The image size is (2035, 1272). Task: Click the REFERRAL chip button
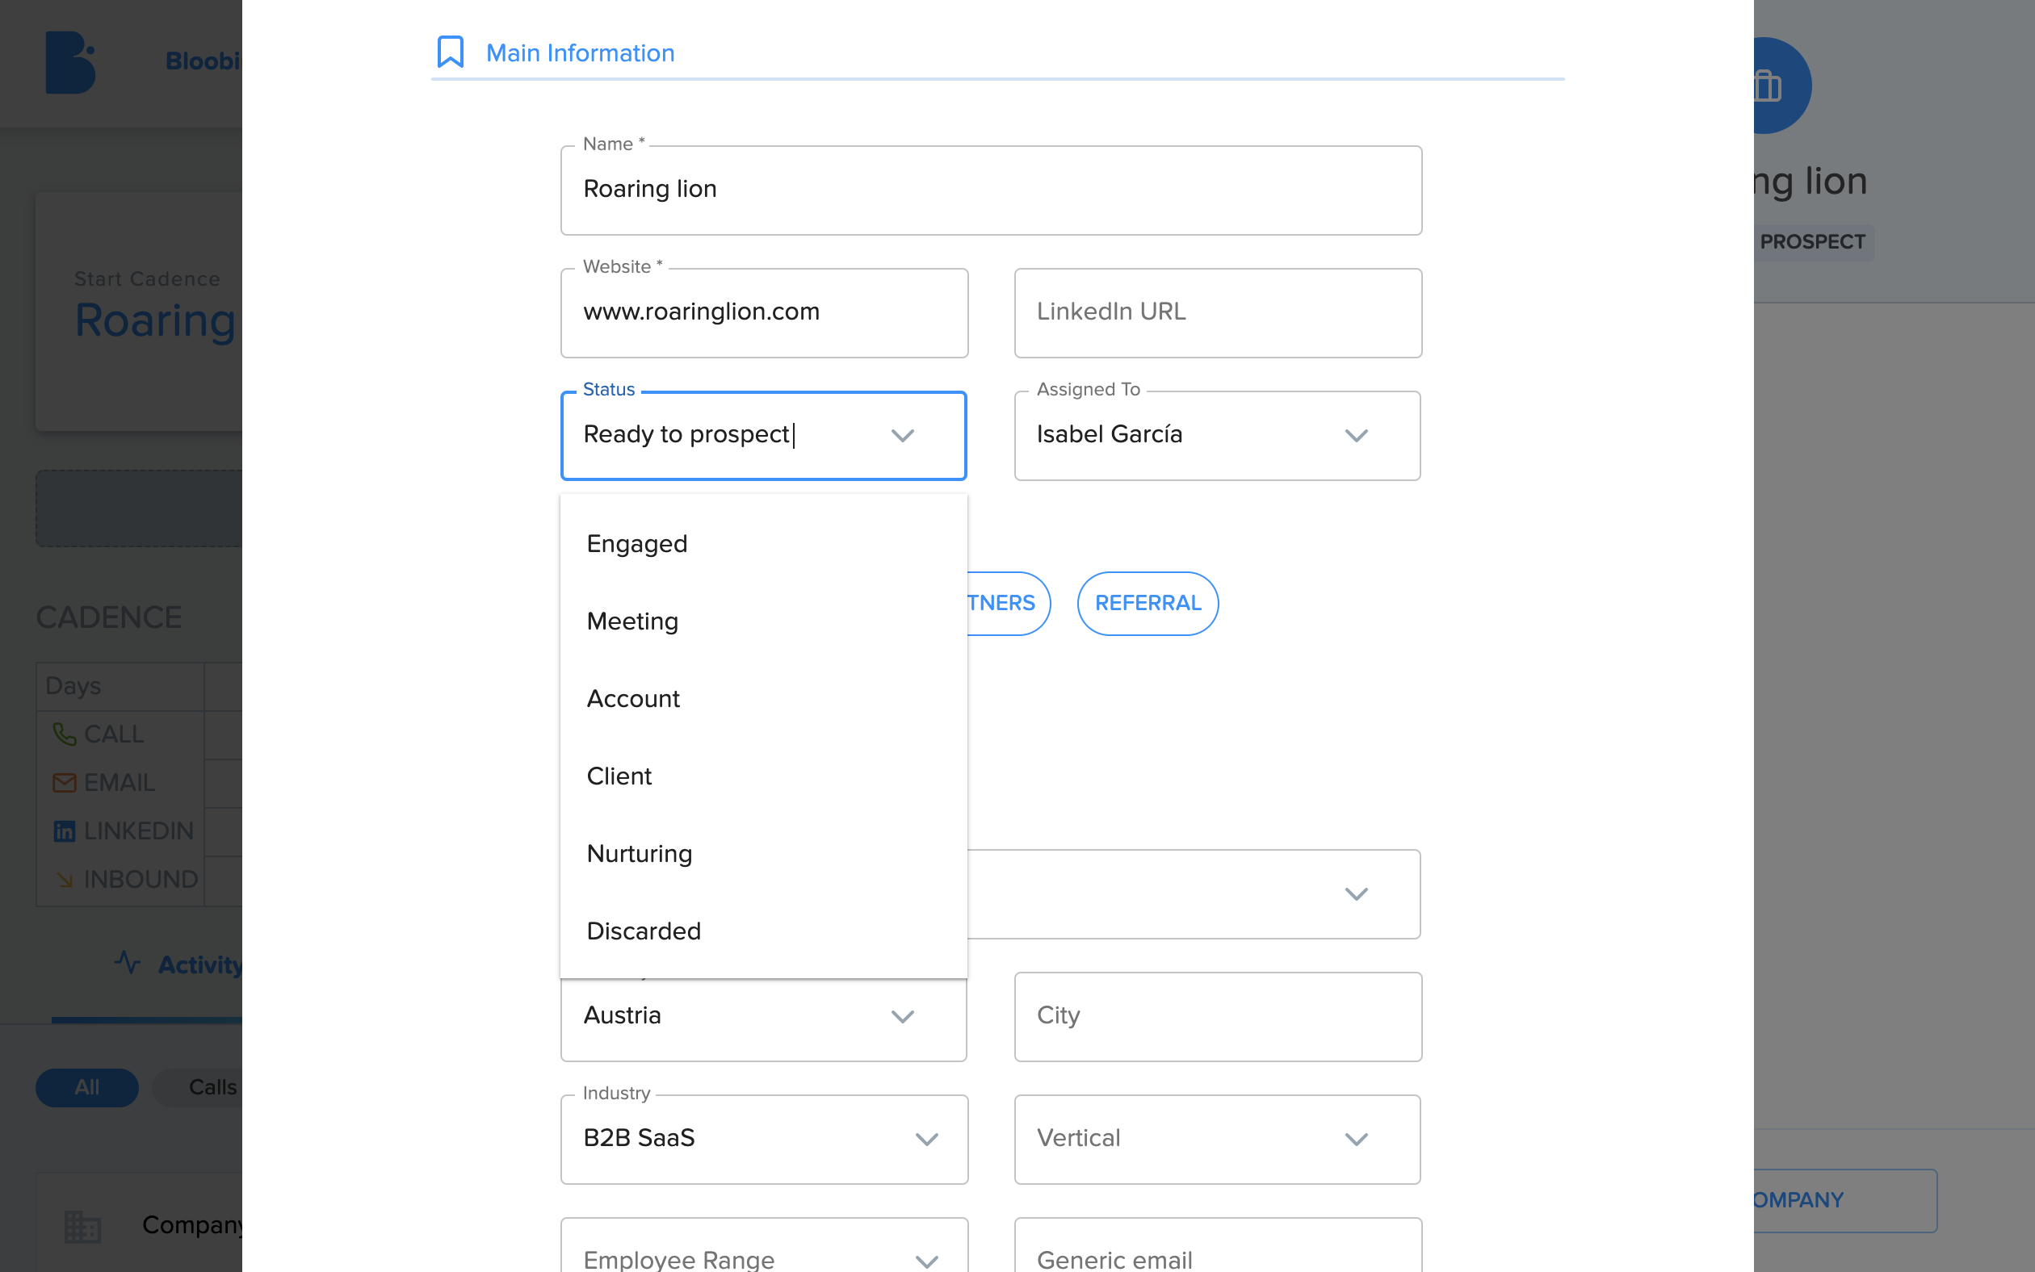(x=1147, y=603)
